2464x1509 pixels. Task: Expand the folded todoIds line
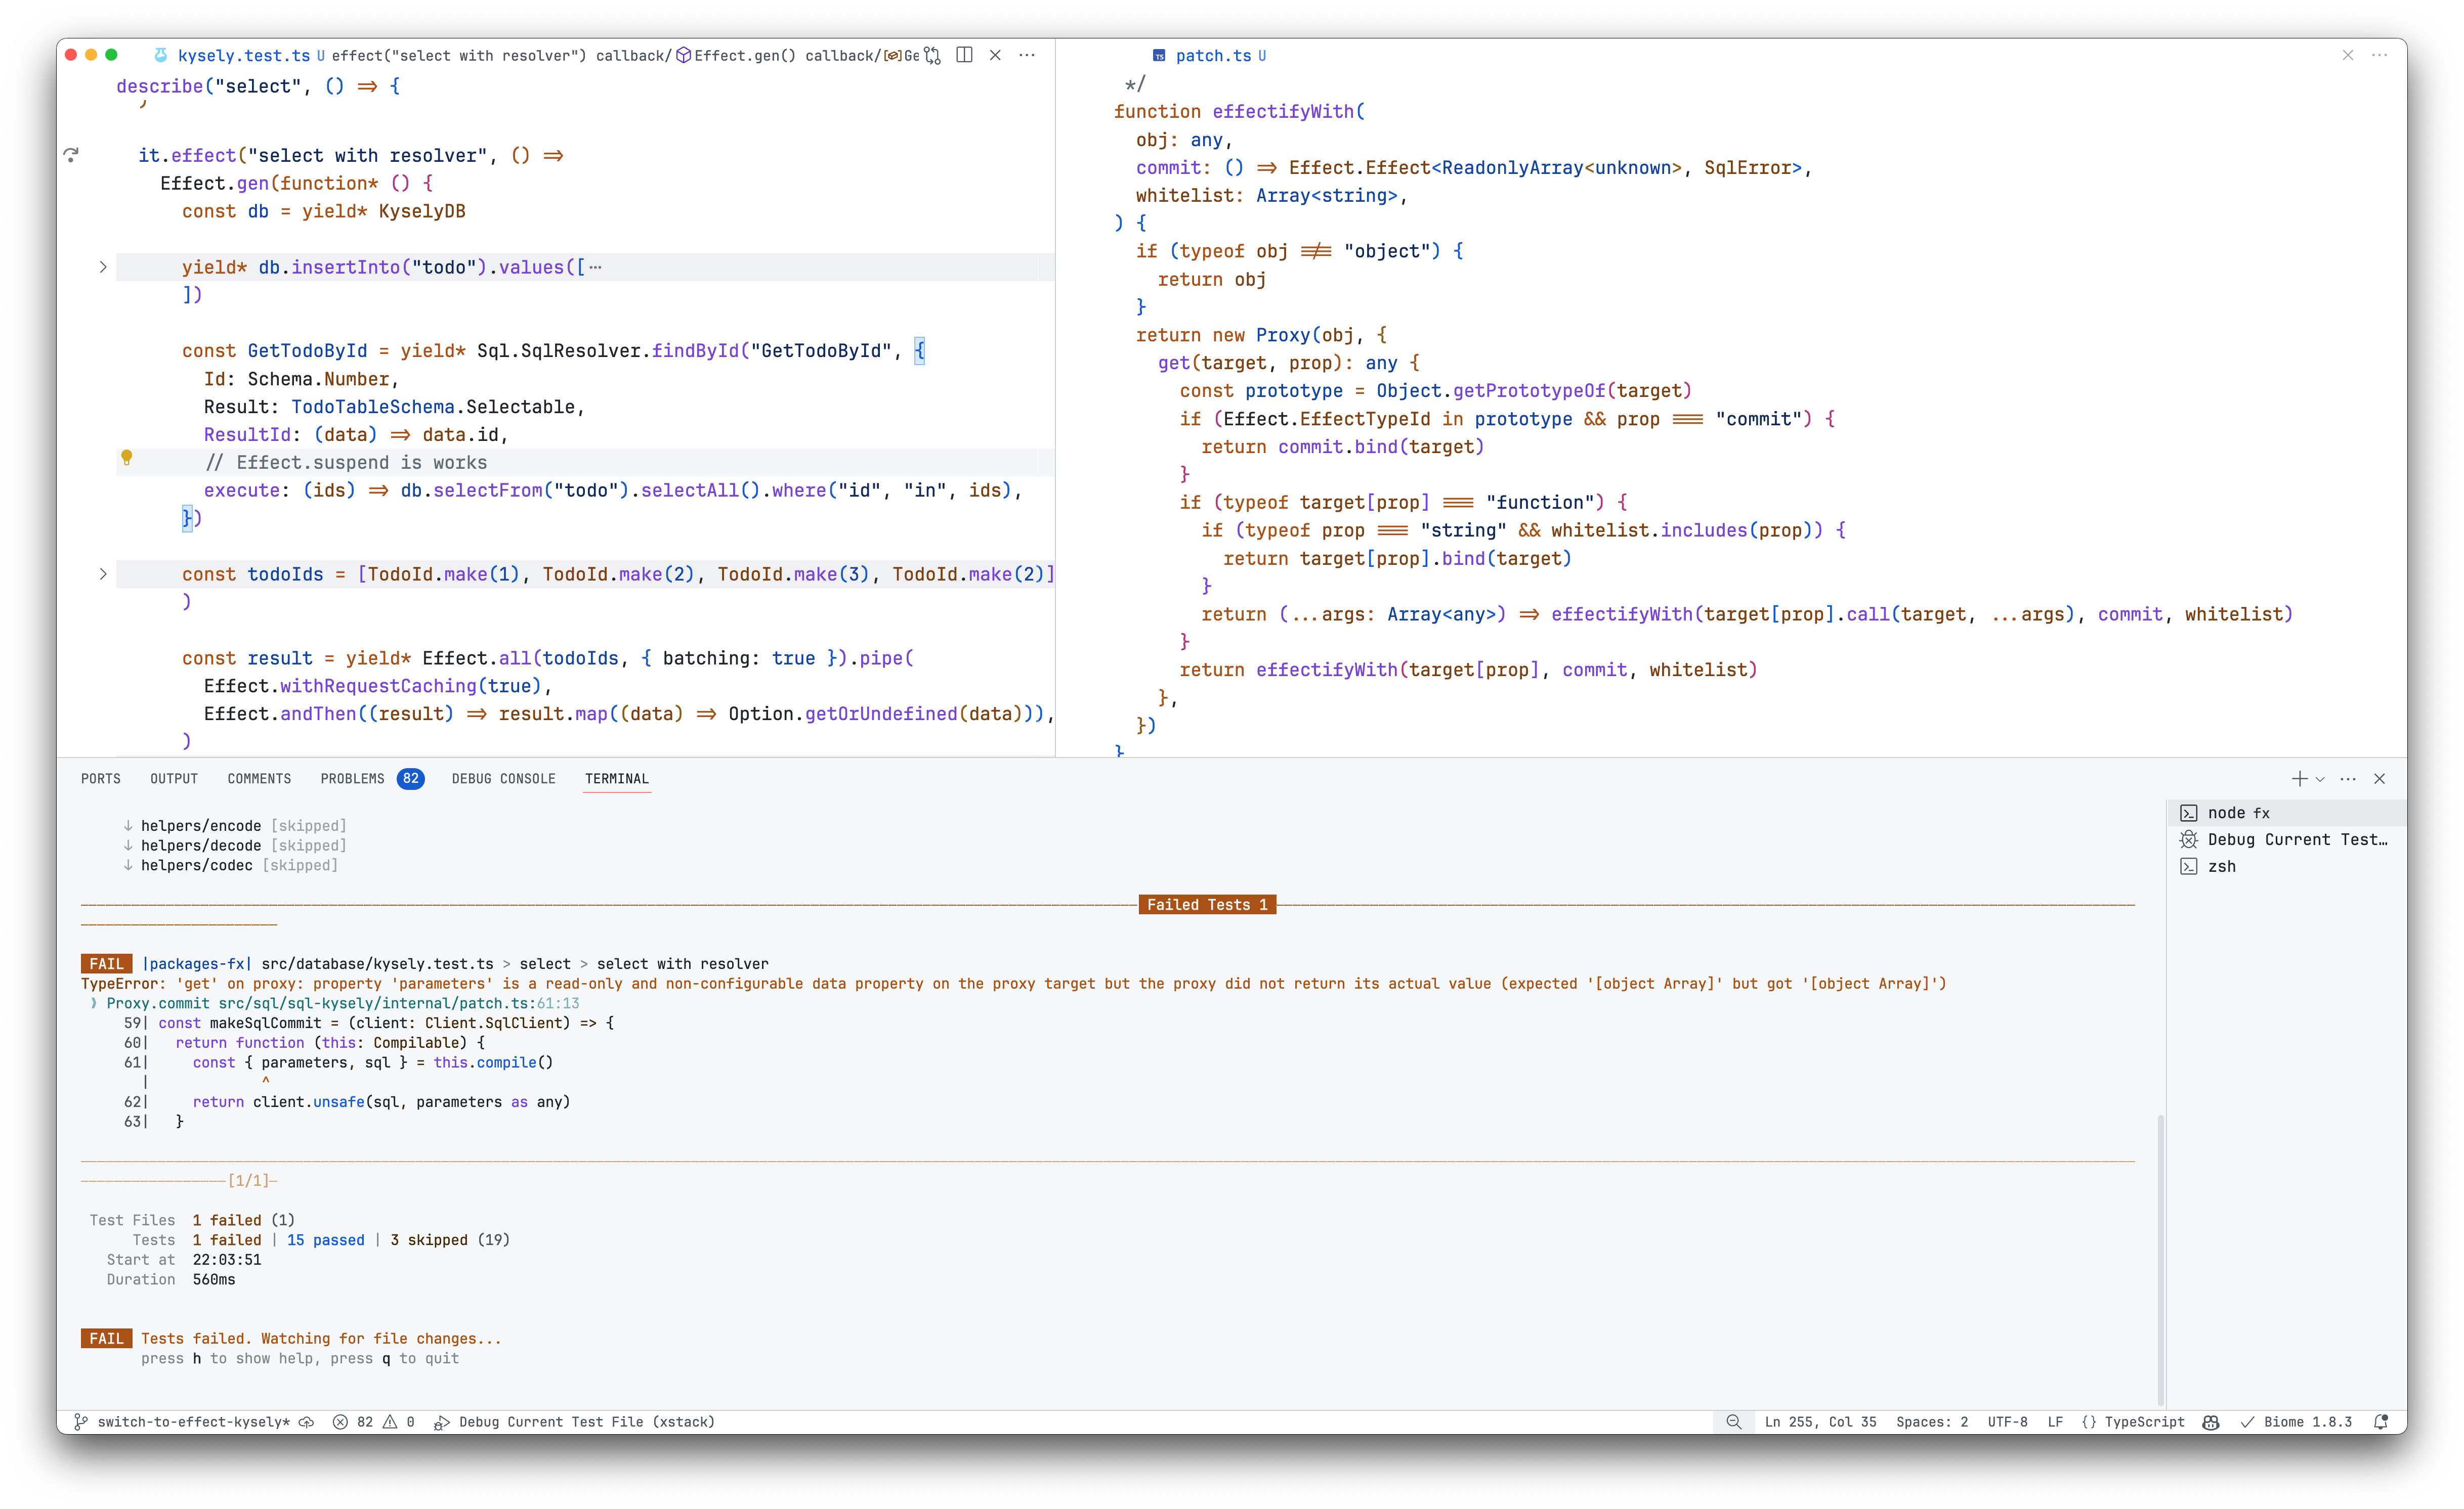pos(103,573)
